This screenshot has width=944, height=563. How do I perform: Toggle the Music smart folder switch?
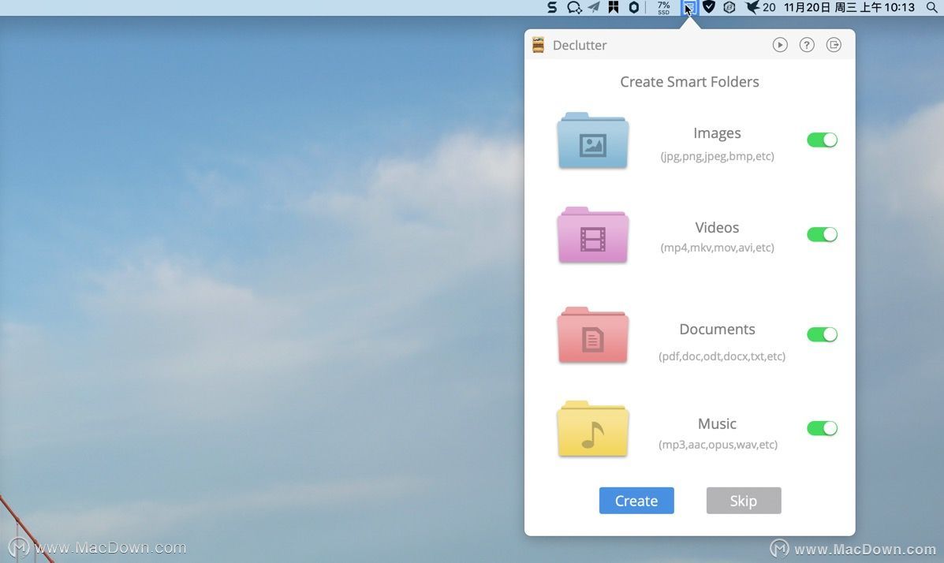coord(822,428)
